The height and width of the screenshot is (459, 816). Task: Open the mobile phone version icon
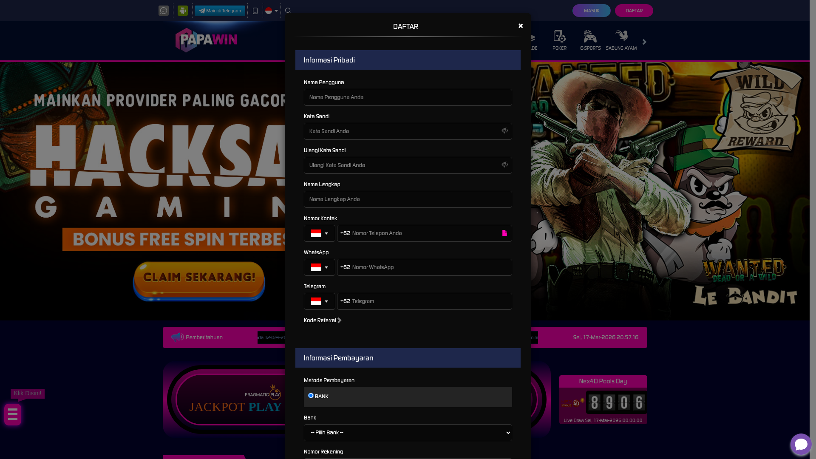[255, 11]
